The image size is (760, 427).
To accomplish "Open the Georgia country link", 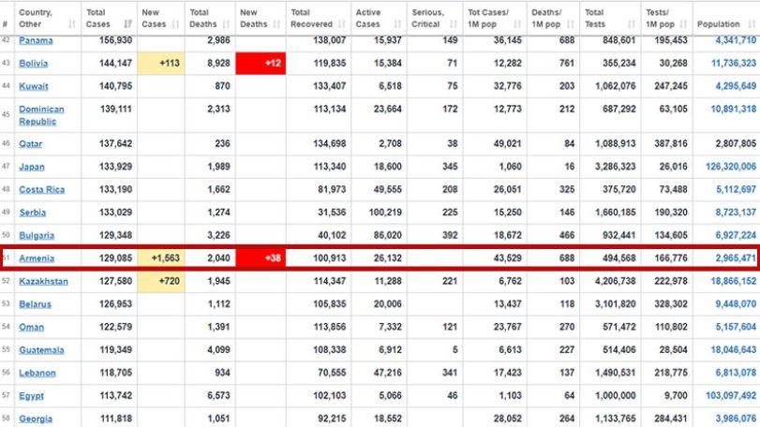I will click(x=36, y=419).
